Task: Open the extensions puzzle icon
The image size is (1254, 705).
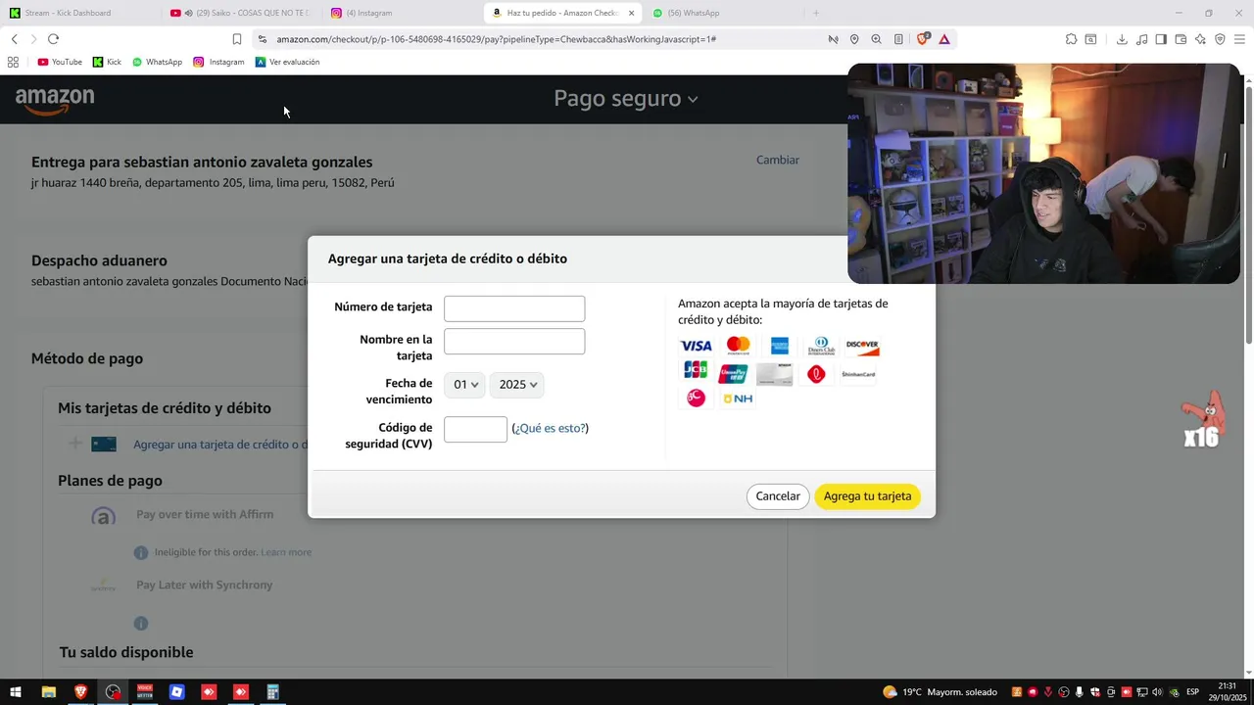Action: coord(1071,39)
